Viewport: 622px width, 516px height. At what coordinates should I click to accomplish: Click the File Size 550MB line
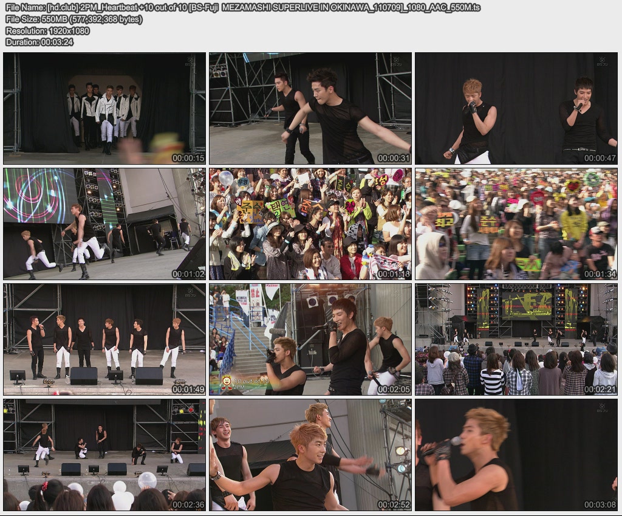tap(73, 19)
